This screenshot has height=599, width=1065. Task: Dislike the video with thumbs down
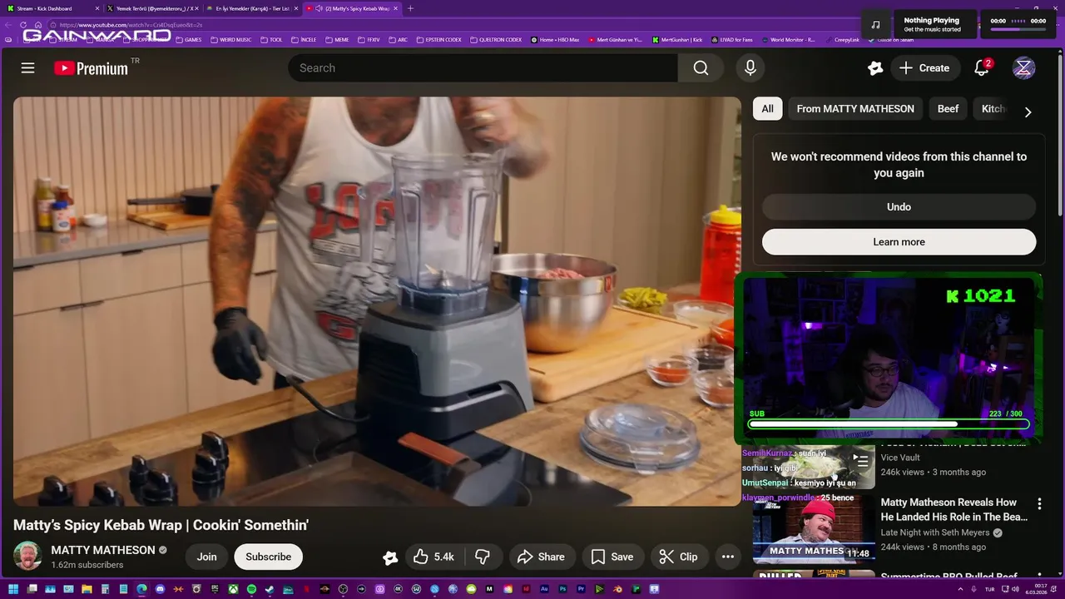coord(482,557)
